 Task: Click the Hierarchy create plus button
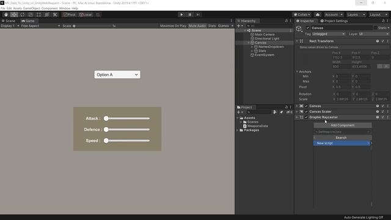pyautogui.click(x=239, y=26)
